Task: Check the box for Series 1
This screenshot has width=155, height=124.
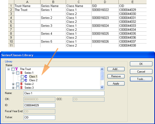Action: (x=18, y=73)
